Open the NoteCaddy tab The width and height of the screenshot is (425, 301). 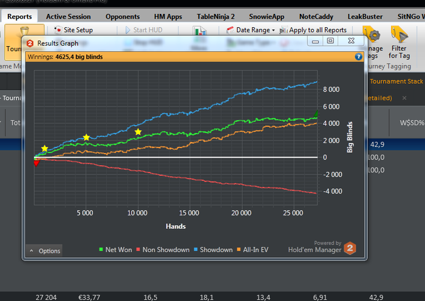coord(316,16)
